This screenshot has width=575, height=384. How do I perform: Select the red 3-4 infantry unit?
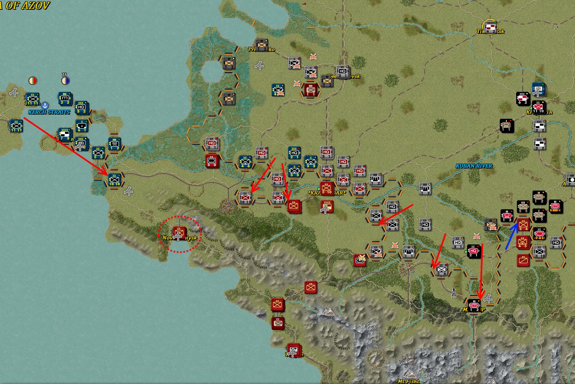[x=523, y=224]
